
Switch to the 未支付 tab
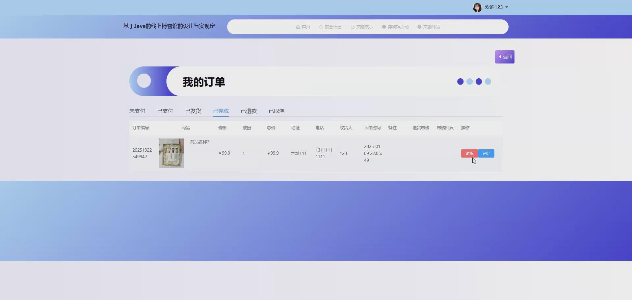coord(137,111)
